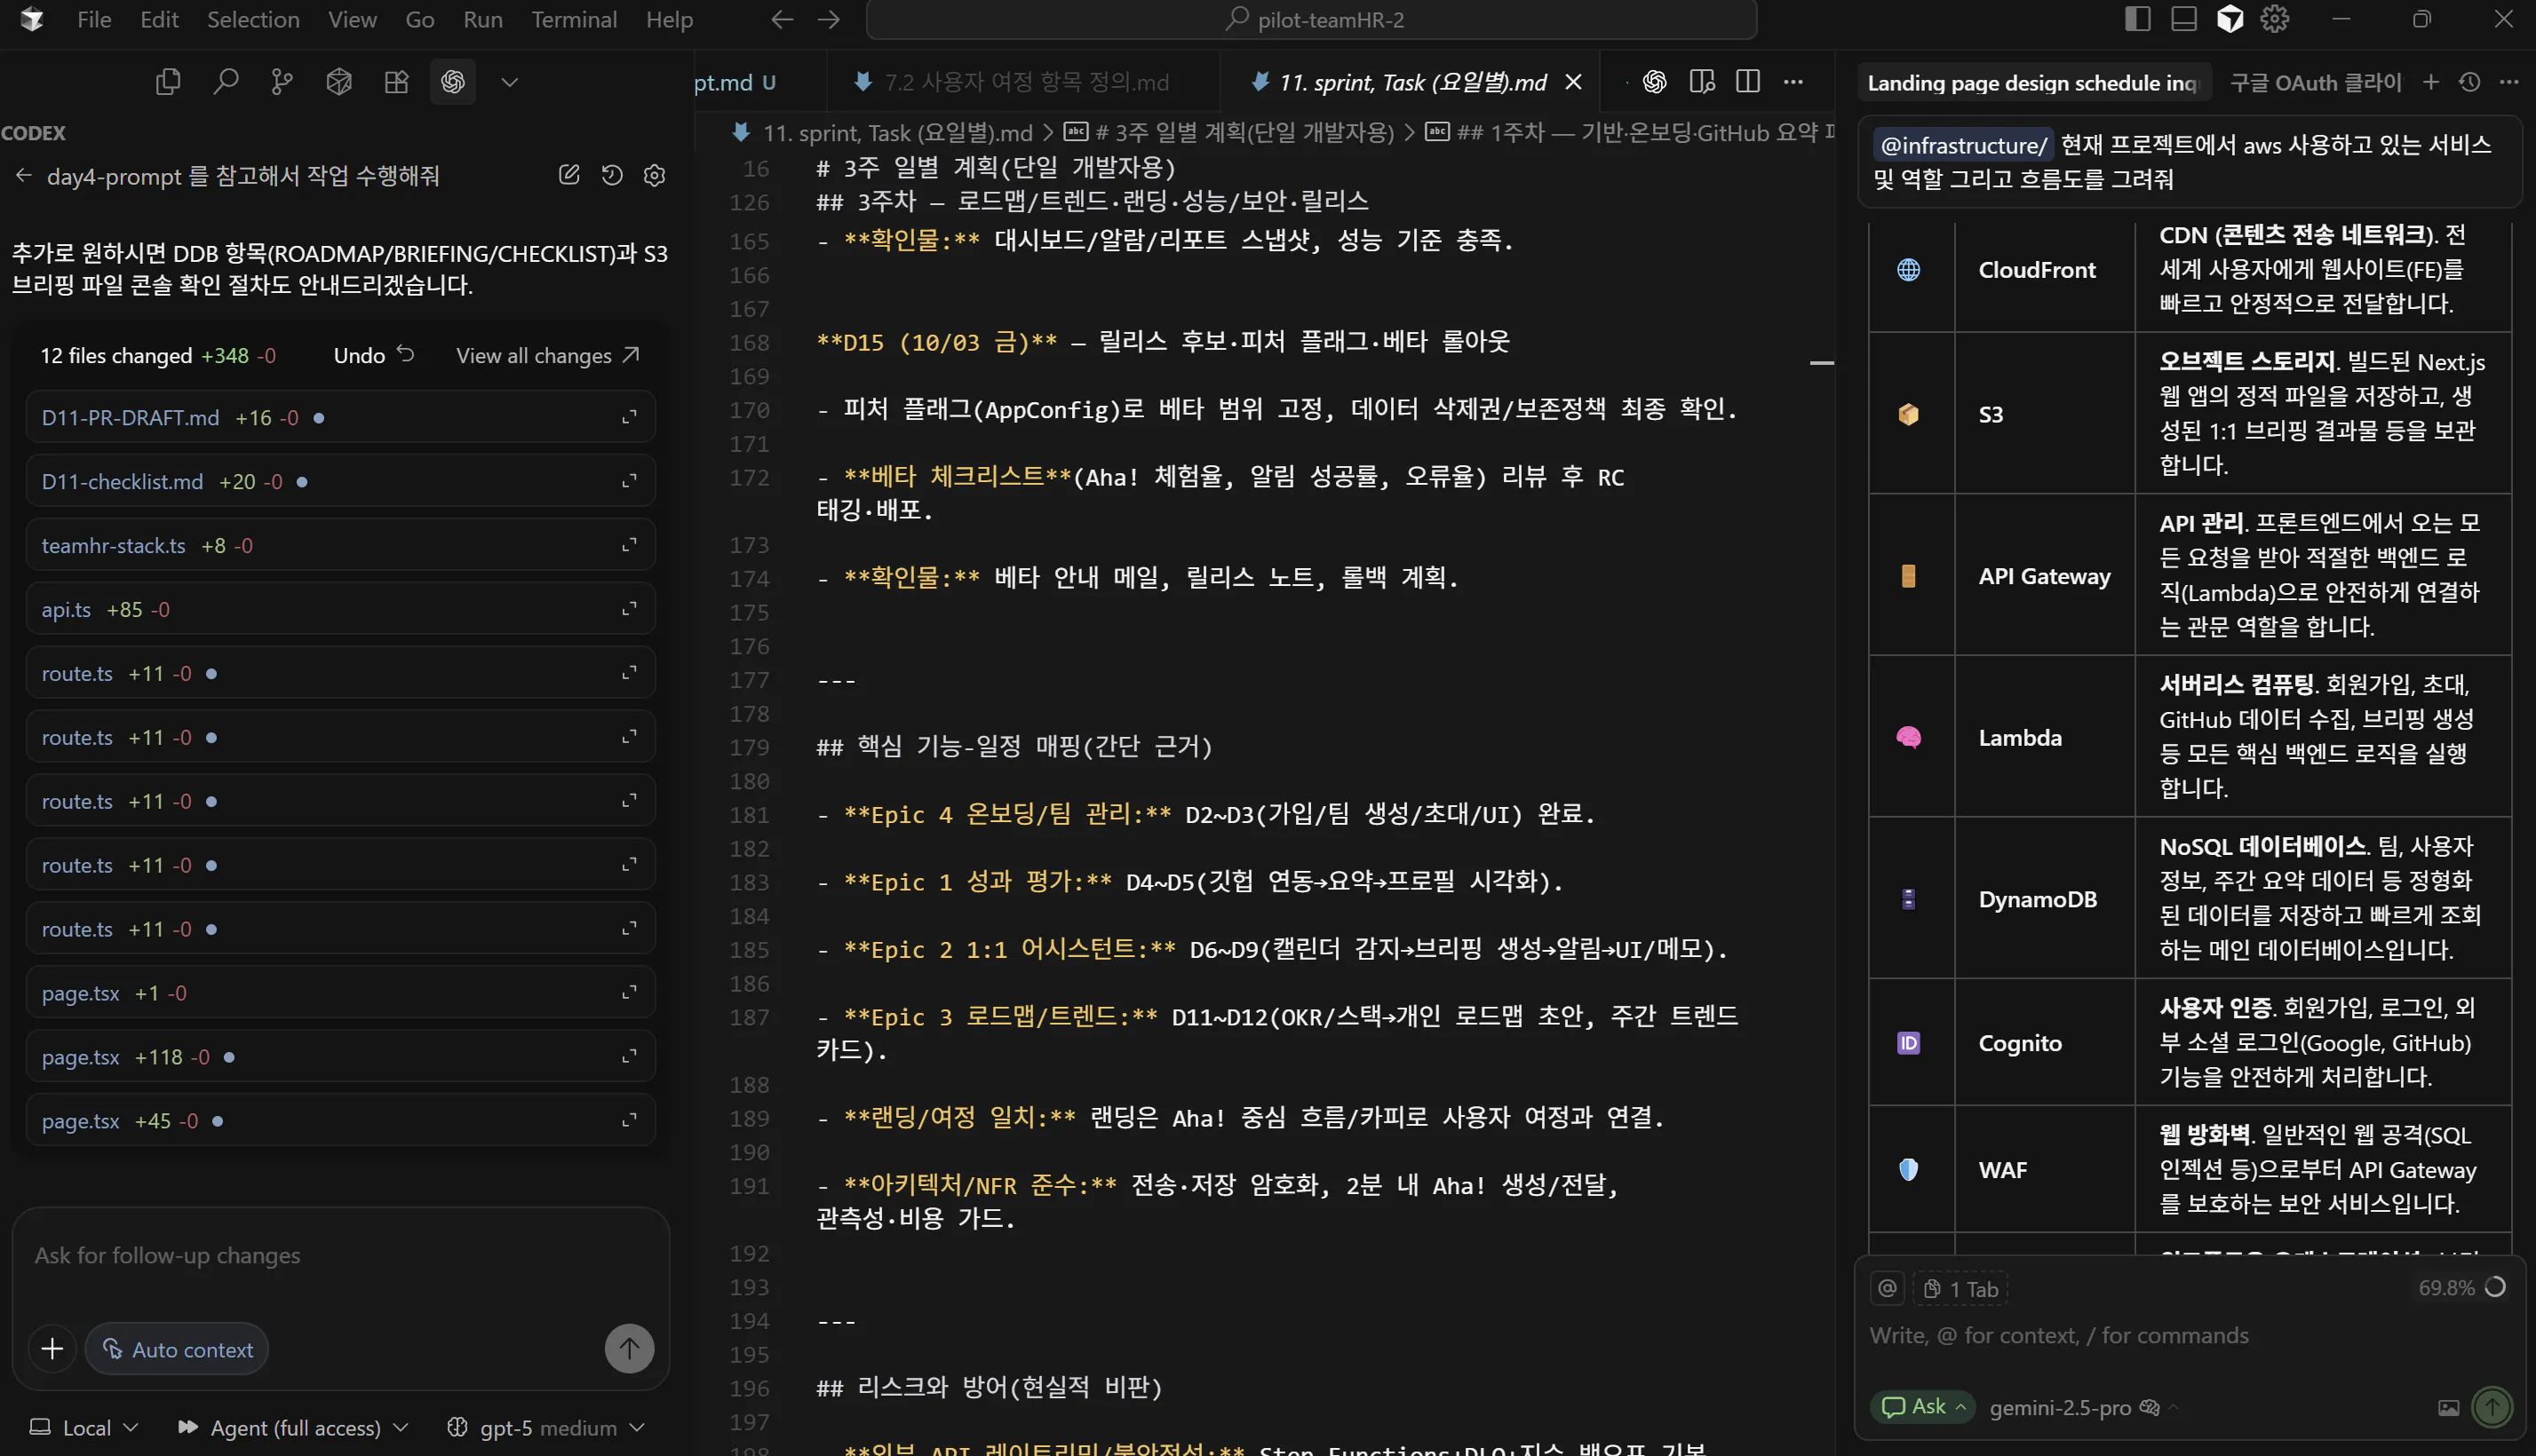Viewport: 2536px width, 1456px height.
Task: Click the 69.8% context usage indicator
Action: tap(2462, 1287)
